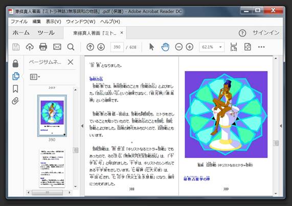Open the attachments paperclip panel
Screen dimensions: 292x206
point(15,101)
